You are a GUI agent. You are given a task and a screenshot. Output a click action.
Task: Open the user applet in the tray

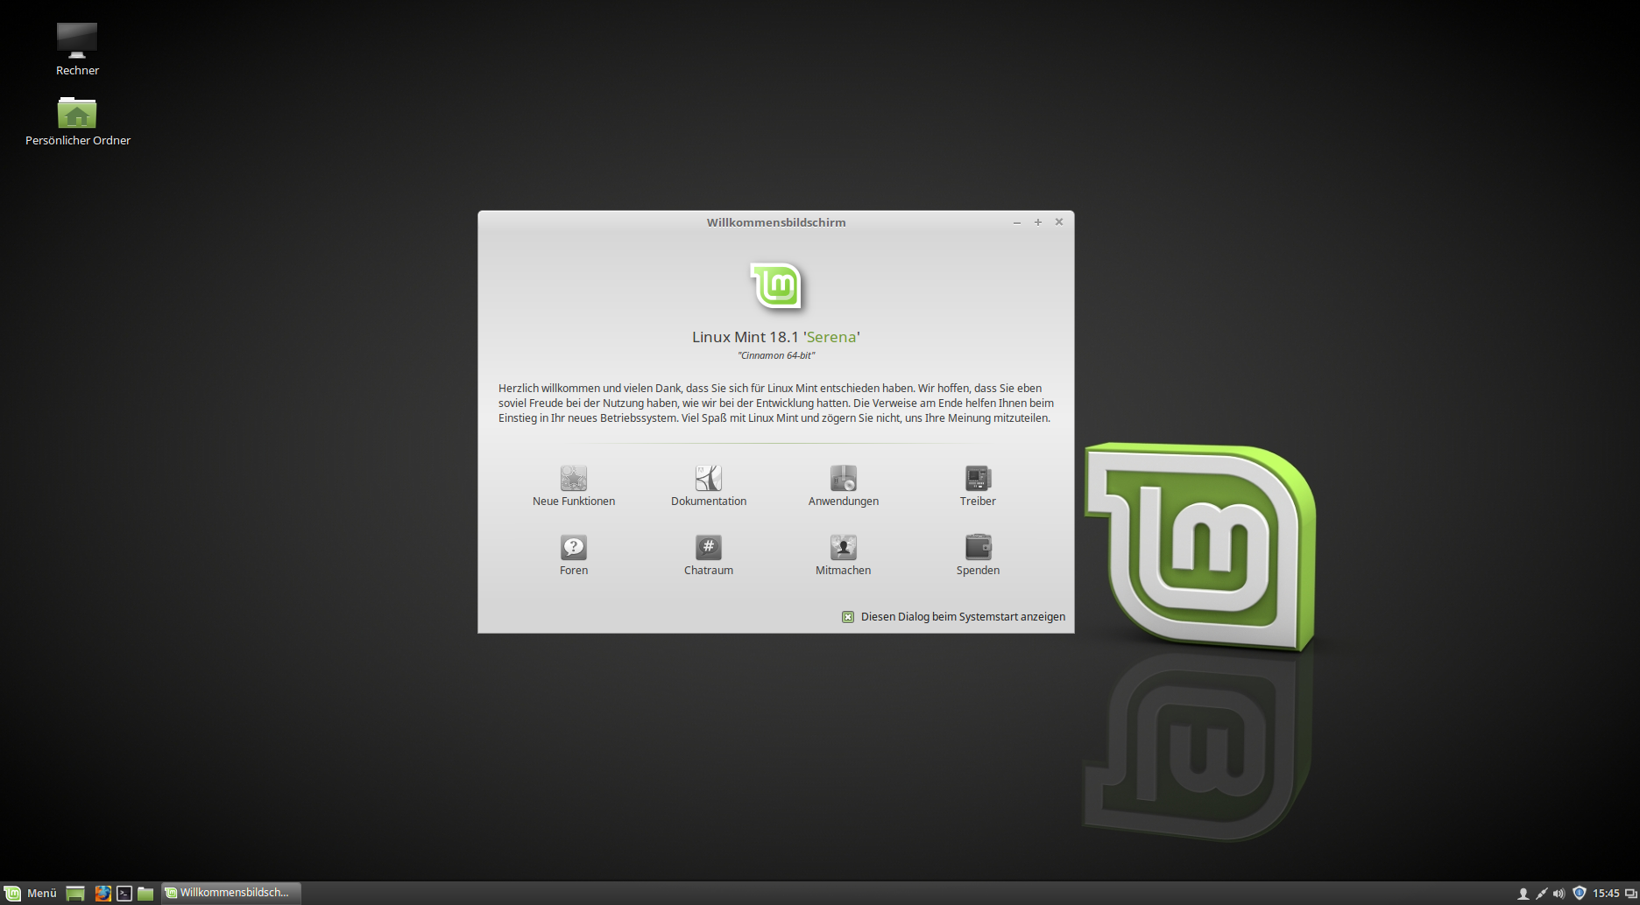pos(1523,894)
